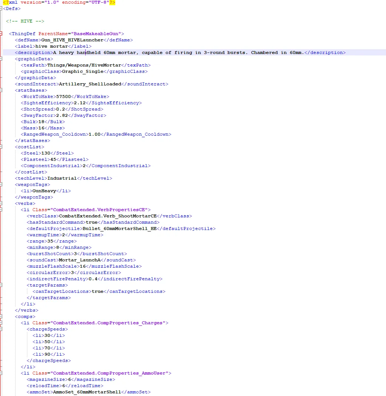Collapse the Defs root fold marker

click(x=1, y=9)
